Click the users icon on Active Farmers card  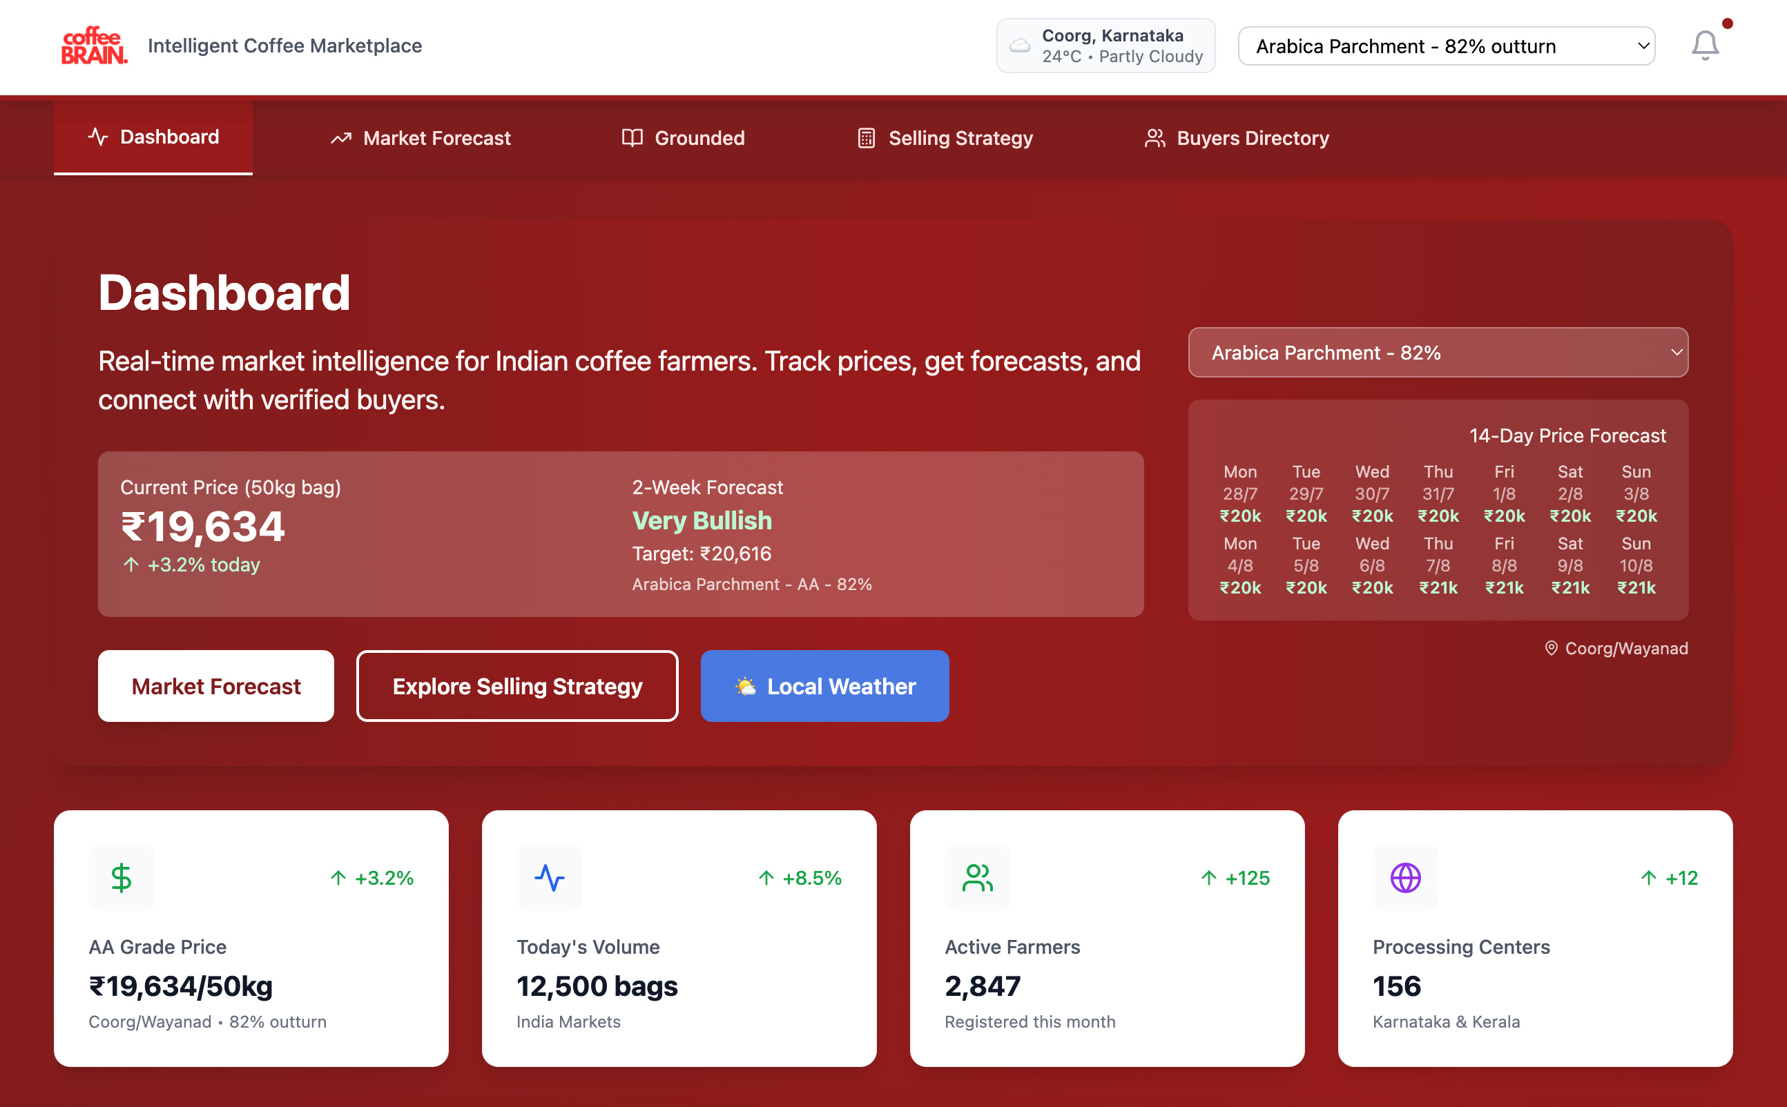click(977, 877)
